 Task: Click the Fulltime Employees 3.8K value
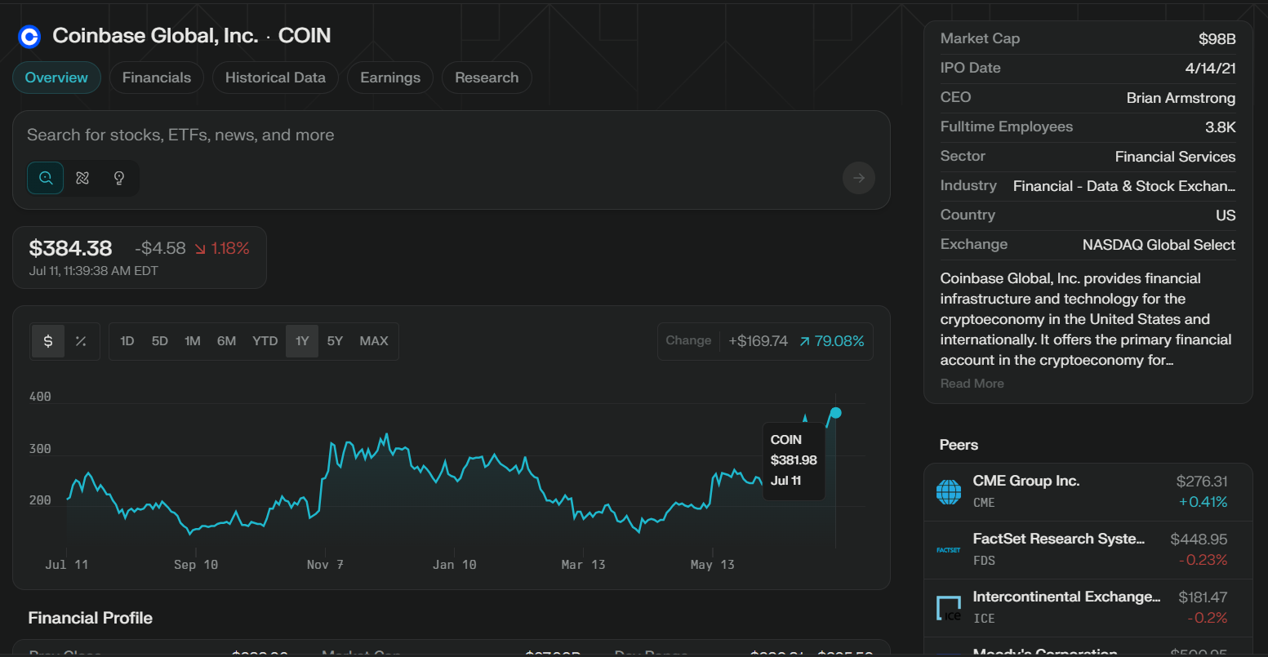1220,127
